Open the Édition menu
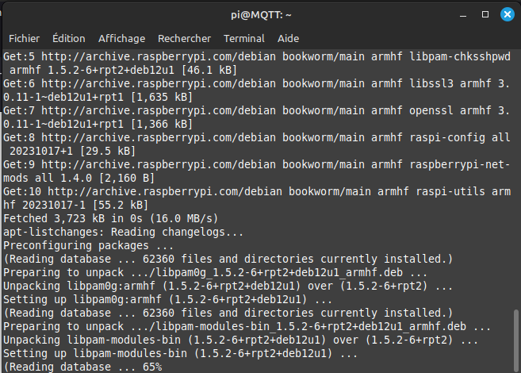 click(69, 38)
